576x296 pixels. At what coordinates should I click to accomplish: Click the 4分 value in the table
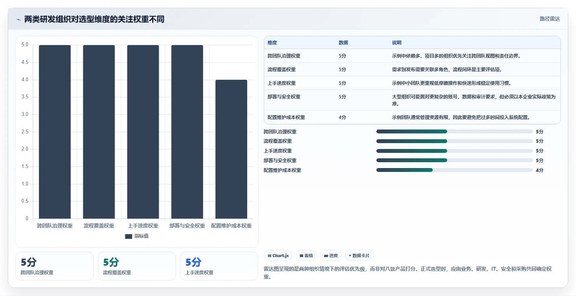point(342,117)
